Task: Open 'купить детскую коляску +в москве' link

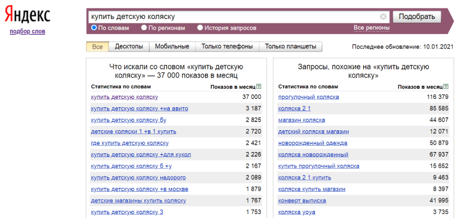Action: [x=140, y=189]
